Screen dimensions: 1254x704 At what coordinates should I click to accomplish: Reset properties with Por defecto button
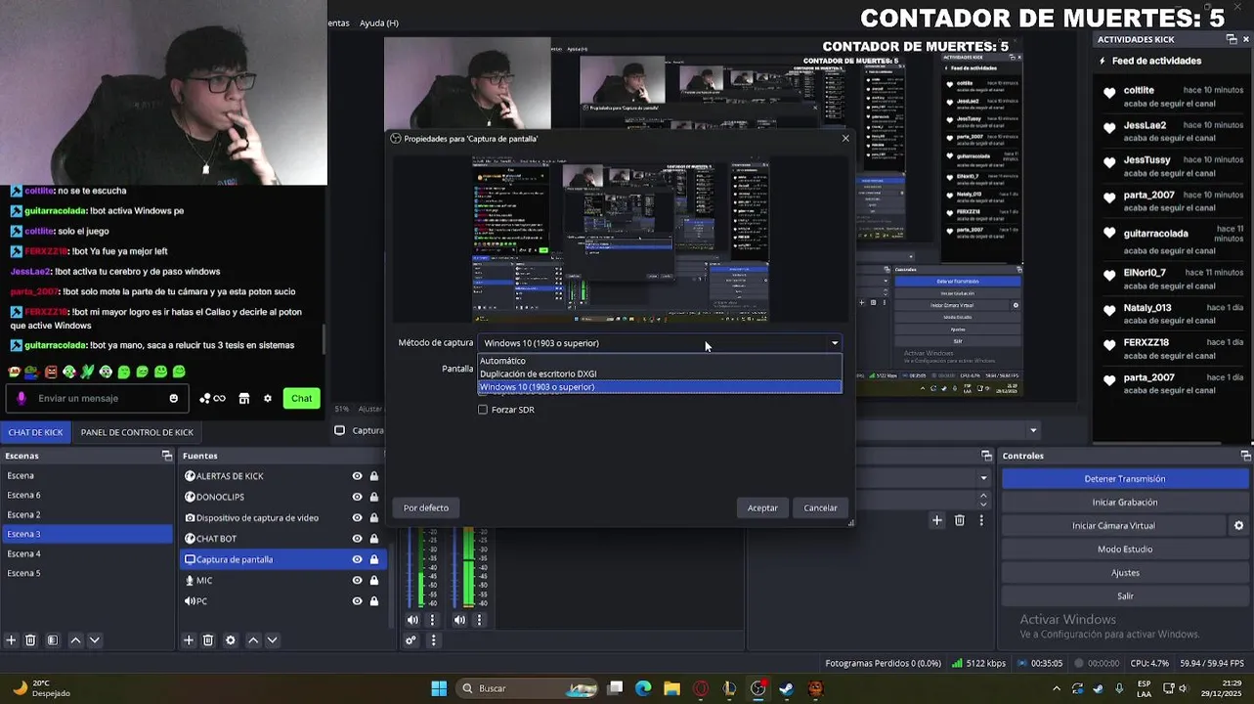tap(426, 507)
